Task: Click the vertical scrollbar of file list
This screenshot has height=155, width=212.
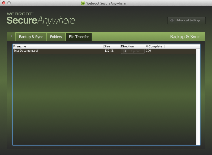Action: pyautogui.click(x=198, y=97)
